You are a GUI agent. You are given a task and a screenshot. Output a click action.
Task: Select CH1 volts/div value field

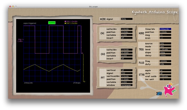coord(127,29)
